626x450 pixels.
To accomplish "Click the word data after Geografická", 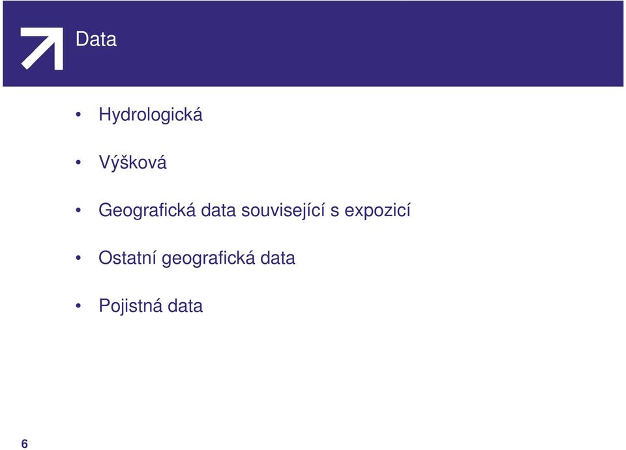I will 218,210.
